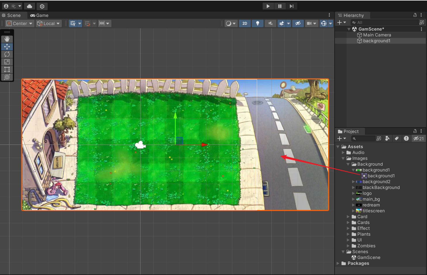
Task: Open snap increment settings
Action: [104, 23]
